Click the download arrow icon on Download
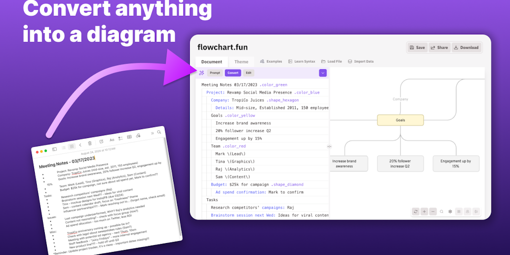The image size is (510, 255). pyautogui.click(x=456, y=47)
